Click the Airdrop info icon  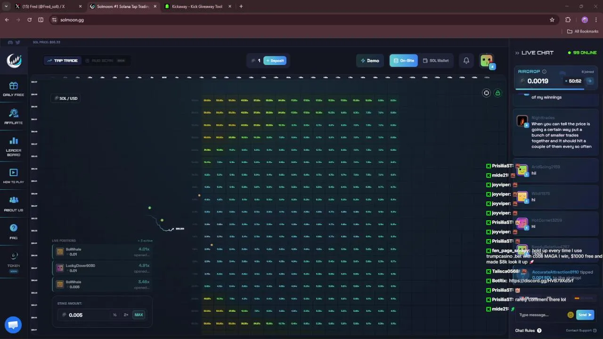(x=544, y=72)
